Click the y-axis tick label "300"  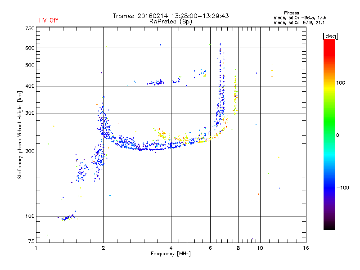point(30,113)
